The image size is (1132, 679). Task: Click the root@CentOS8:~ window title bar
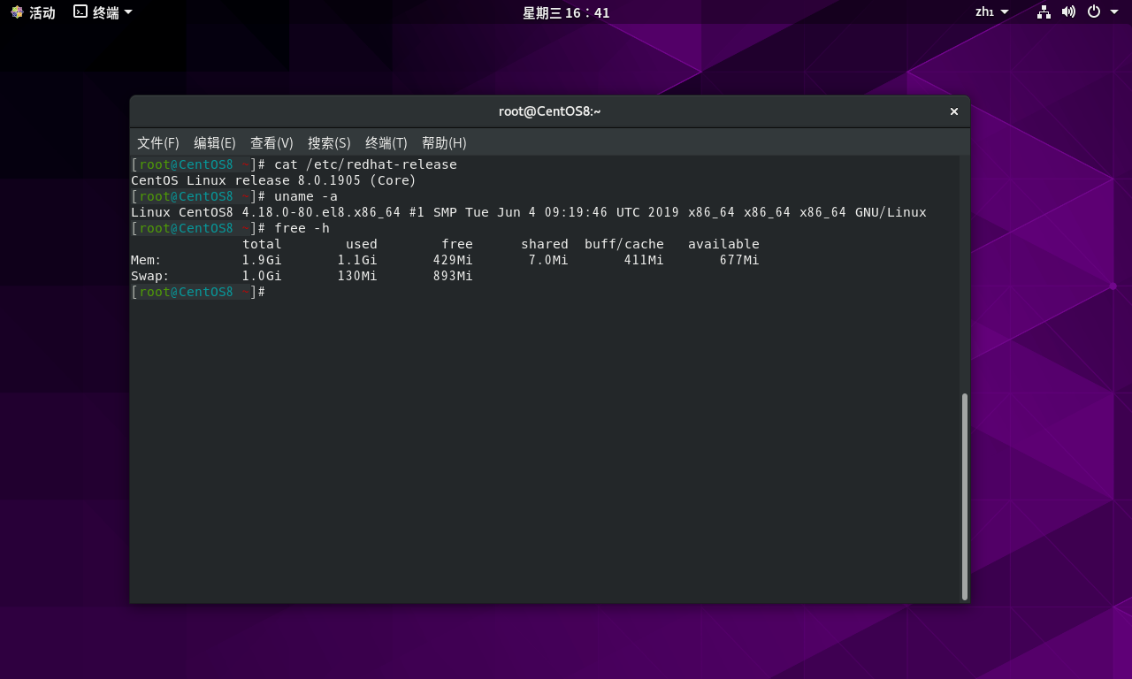point(550,111)
